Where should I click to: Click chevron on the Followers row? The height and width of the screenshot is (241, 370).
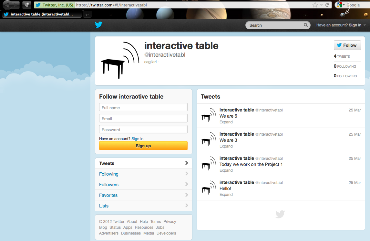(x=186, y=184)
